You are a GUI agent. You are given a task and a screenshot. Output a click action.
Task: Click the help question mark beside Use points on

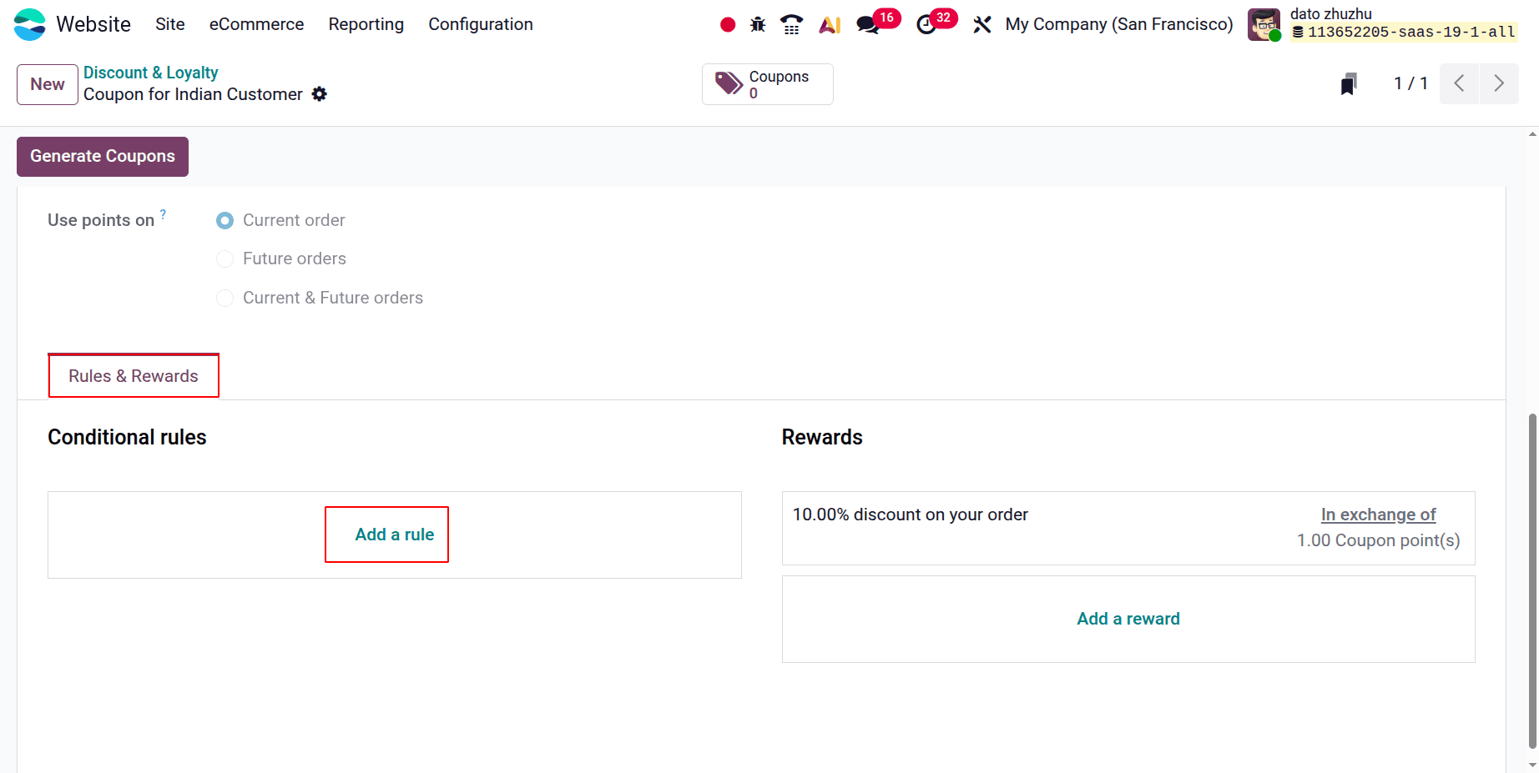[163, 214]
